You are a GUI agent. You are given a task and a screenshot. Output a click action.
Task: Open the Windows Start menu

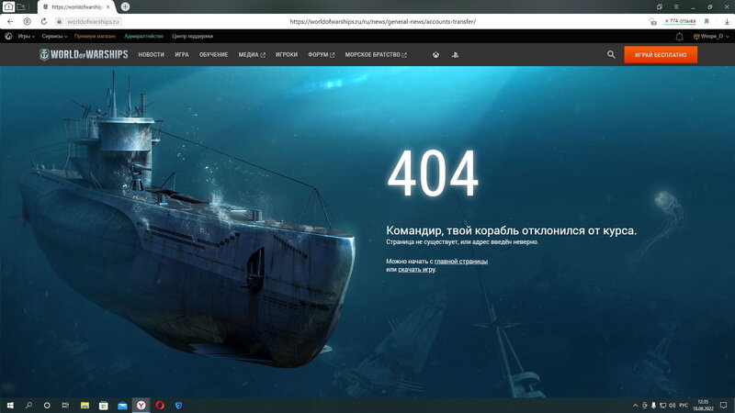coord(10,405)
